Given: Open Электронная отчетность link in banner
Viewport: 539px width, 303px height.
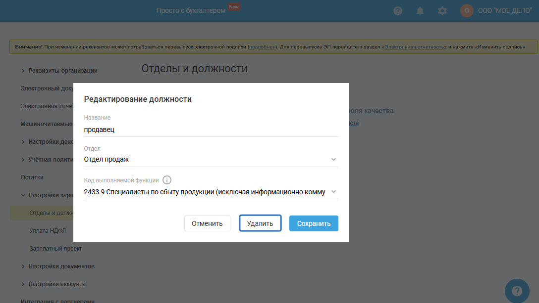Looking at the screenshot, I should [x=414, y=47].
